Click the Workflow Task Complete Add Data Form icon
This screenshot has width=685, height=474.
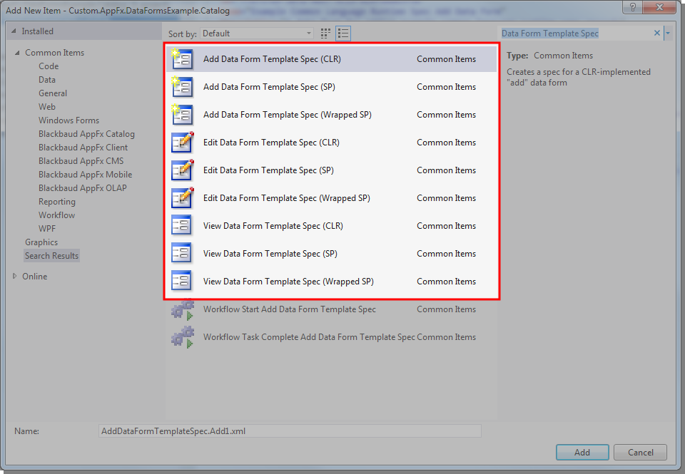click(182, 337)
